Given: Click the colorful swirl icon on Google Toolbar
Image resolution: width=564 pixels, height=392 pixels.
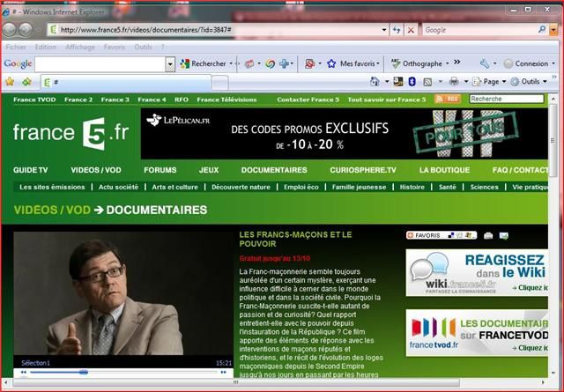Looking at the screenshot, I should coord(271,64).
